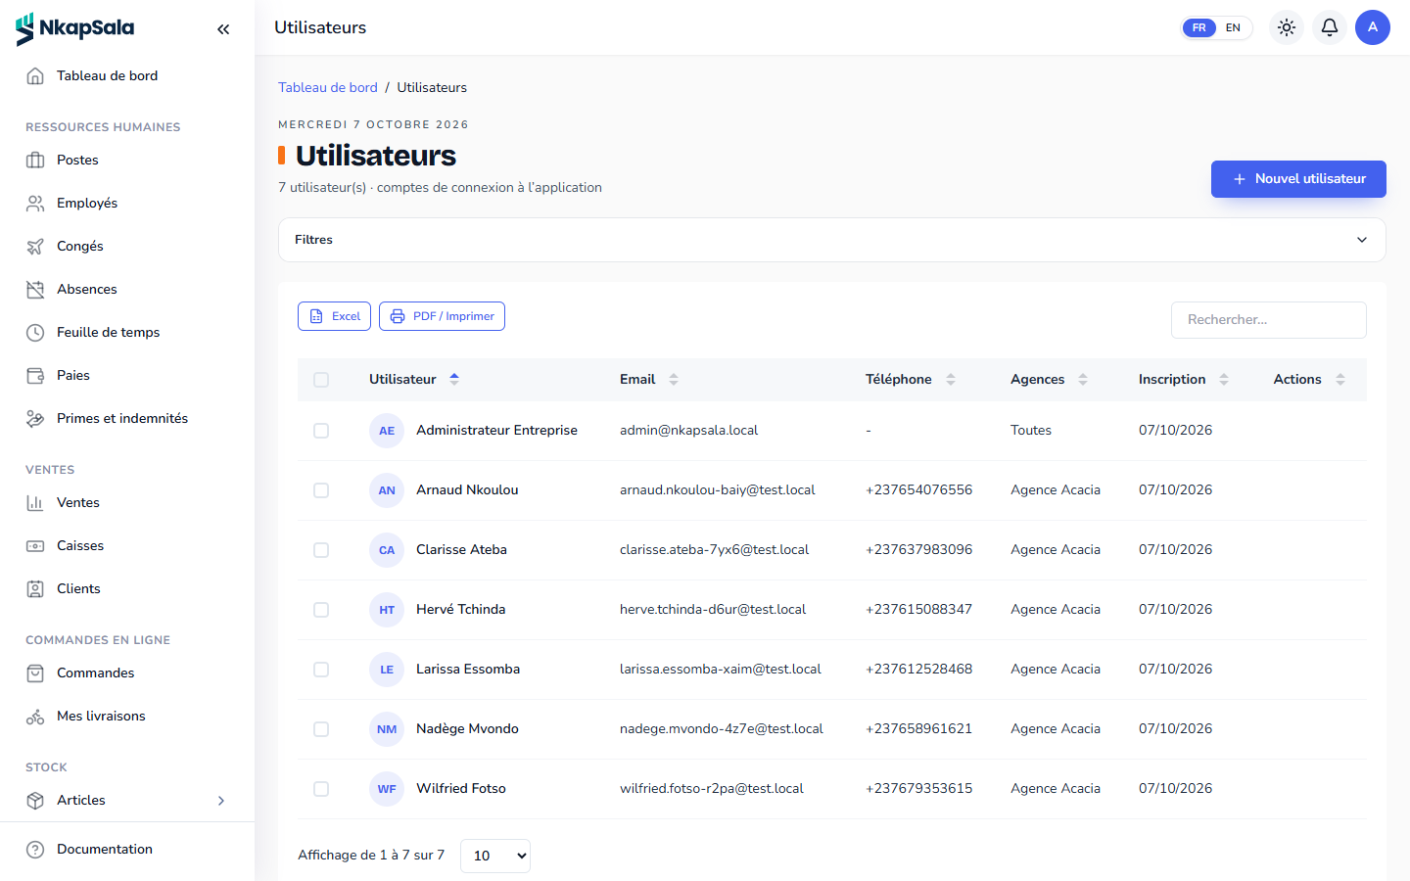
Task: Open user avatar menu 'A'
Action: [x=1373, y=27]
